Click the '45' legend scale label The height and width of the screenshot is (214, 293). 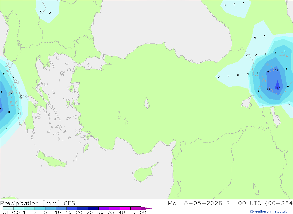tap(132, 212)
